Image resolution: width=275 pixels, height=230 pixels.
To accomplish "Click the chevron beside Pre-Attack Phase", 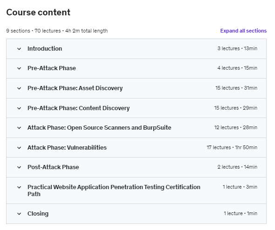I will [x=19, y=68].
